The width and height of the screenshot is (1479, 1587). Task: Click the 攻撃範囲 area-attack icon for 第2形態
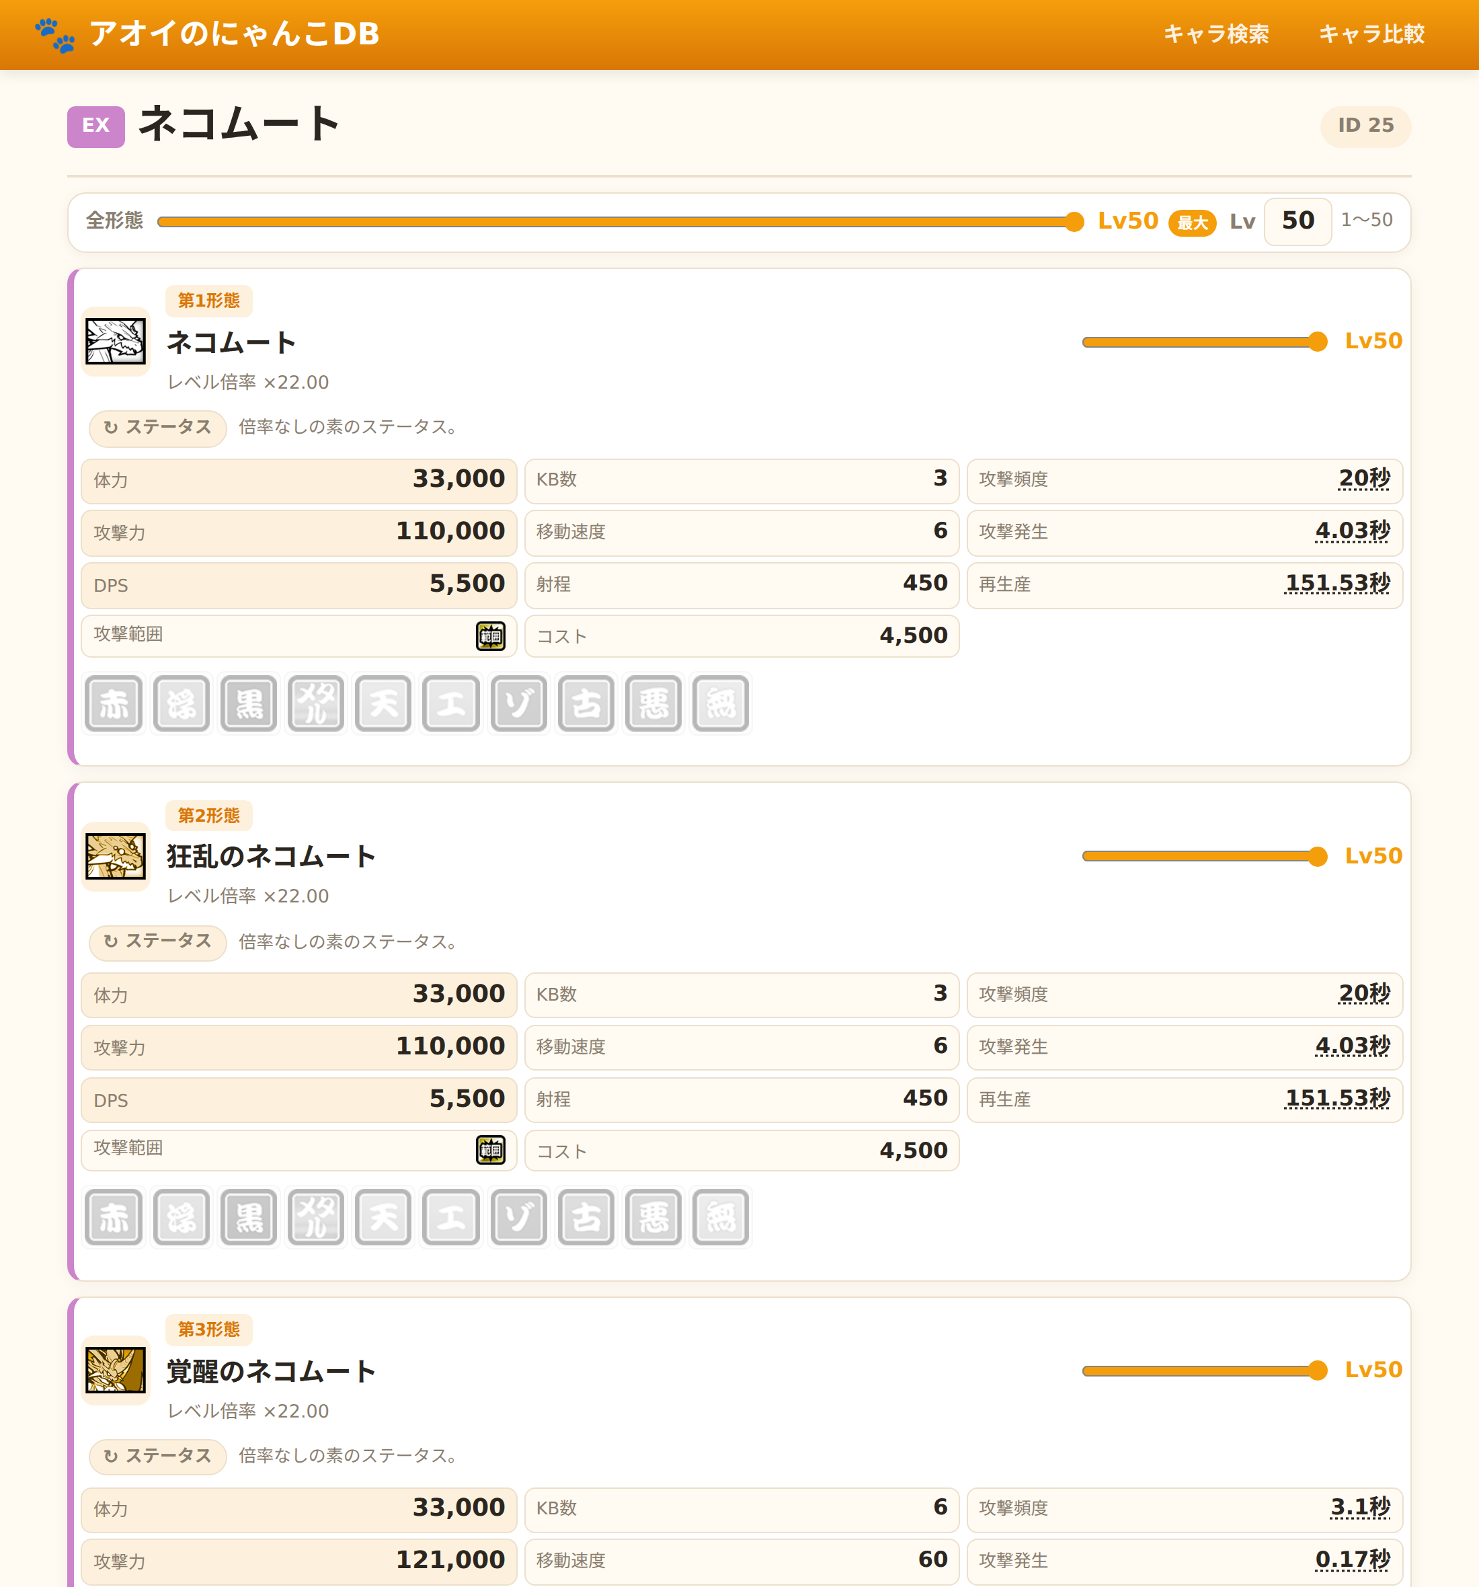click(x=491, y=1151)
